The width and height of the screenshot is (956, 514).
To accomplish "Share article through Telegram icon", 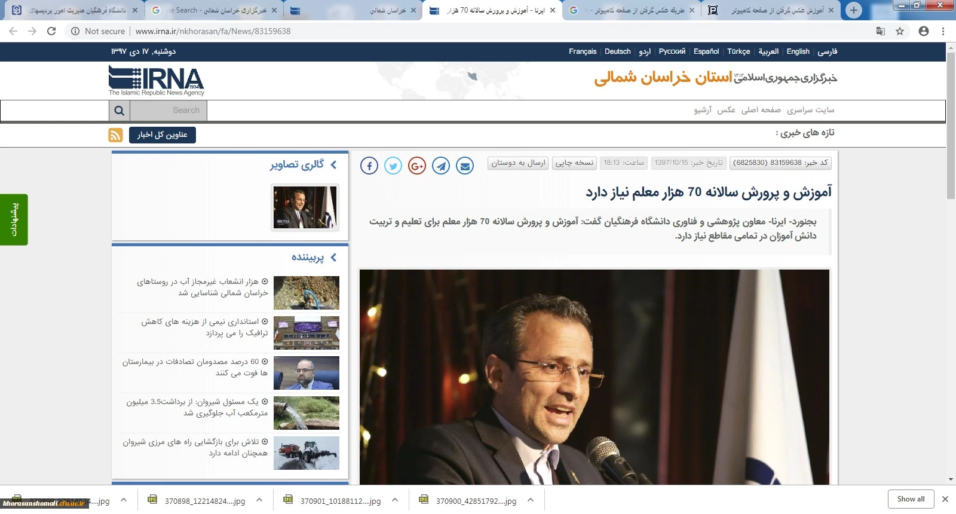I will (441, 166).
